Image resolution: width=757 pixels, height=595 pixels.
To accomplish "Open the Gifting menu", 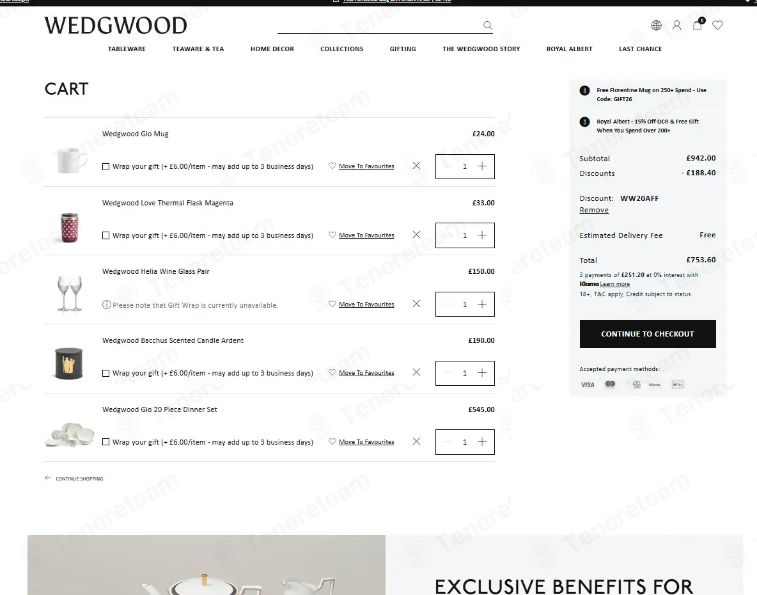I will click(403, 49).
